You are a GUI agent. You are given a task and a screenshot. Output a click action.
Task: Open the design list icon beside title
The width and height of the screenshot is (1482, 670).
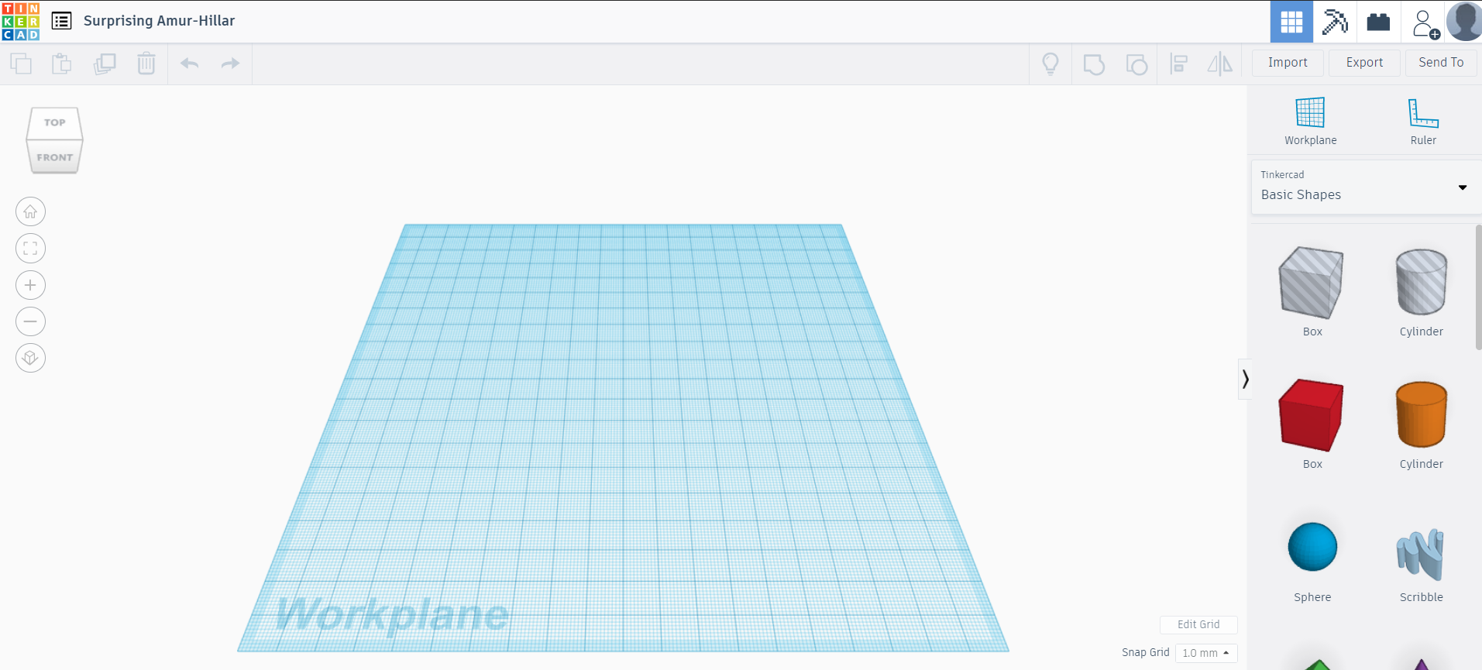[x=61, y=21]
